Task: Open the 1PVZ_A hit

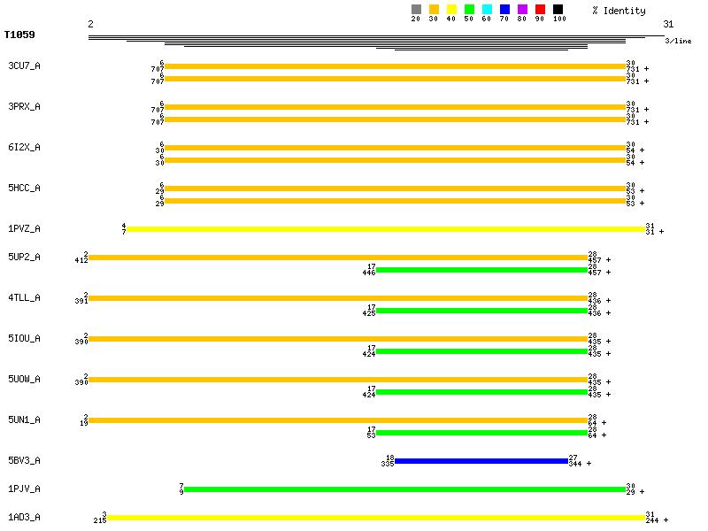Action: click(x=24, y=229)
